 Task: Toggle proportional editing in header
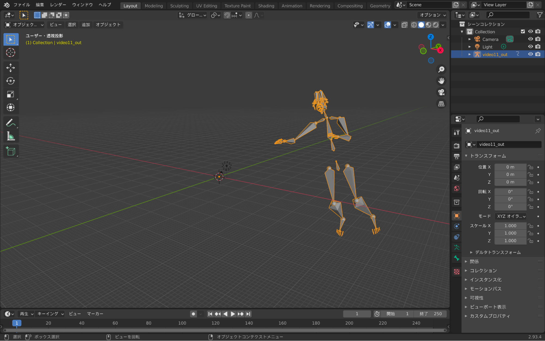[x=248, y=15]
